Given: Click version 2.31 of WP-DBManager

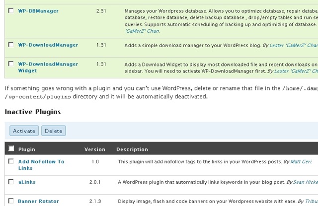Looking at the screenshot, I should pyautogui.click(x=101, y=11).
